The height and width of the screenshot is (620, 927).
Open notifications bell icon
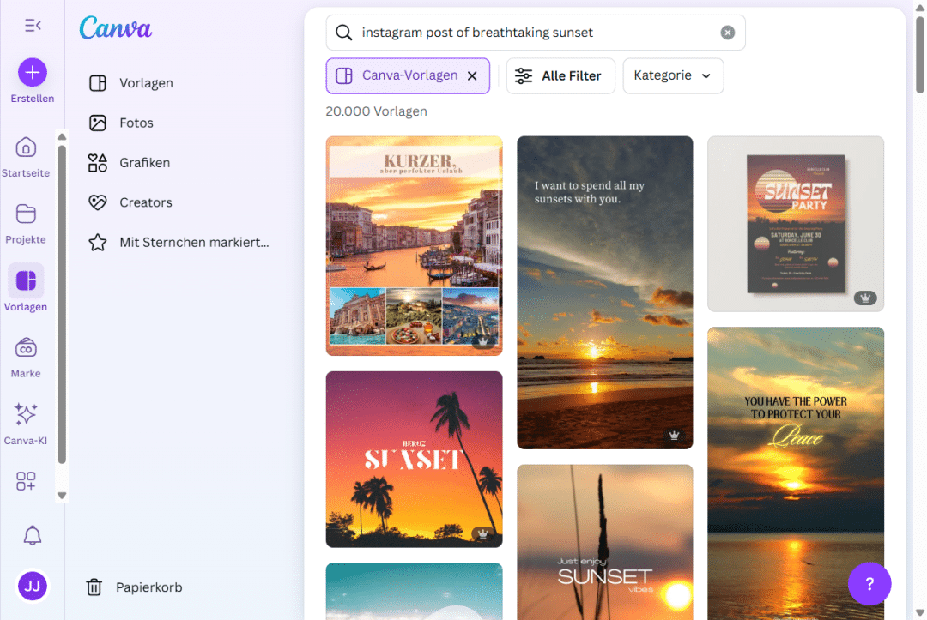(33, 535)
